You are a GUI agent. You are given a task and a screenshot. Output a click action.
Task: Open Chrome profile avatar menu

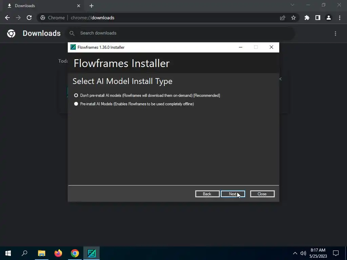(329, 18)
